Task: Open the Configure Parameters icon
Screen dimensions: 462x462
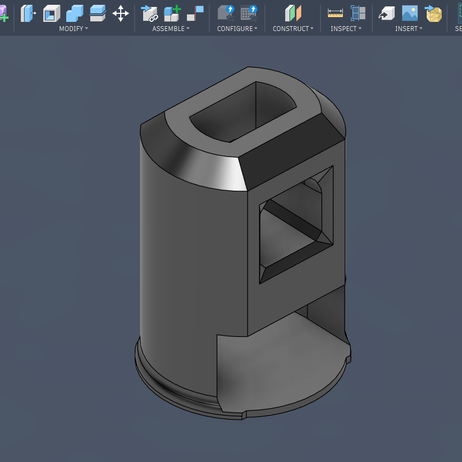Action: tap(226, 13)
